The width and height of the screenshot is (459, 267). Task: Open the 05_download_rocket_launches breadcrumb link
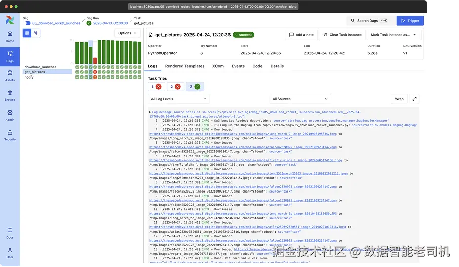[56, 23]
